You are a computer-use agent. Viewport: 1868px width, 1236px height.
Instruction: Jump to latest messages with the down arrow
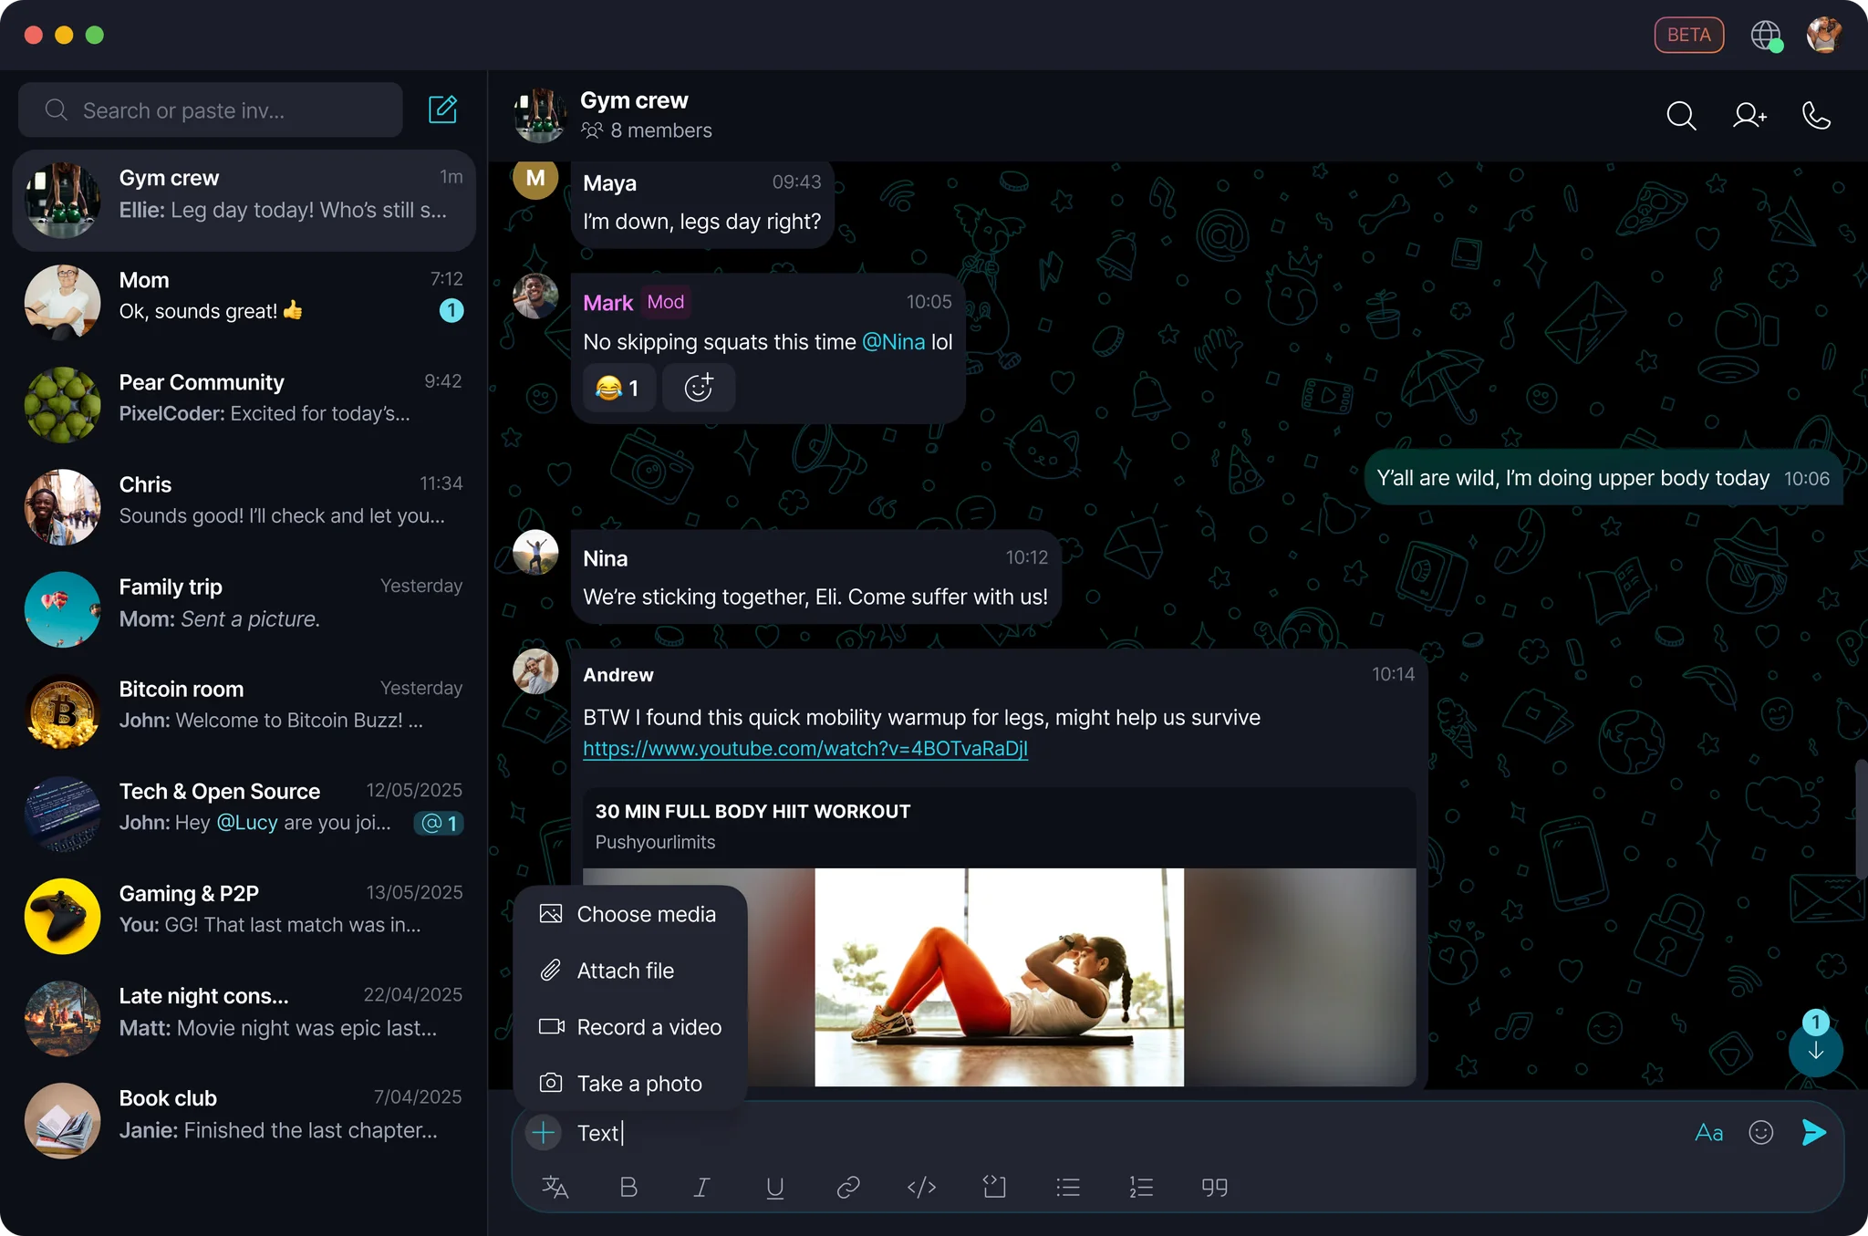(1814, 1049)
